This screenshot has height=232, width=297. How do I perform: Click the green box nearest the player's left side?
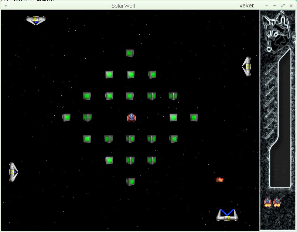tap(87, 117)
